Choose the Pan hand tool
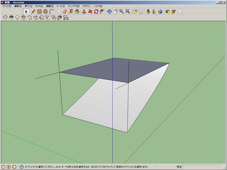Image resolution: width=227 pixels, height=170 pixels. (x=115, y=11)
